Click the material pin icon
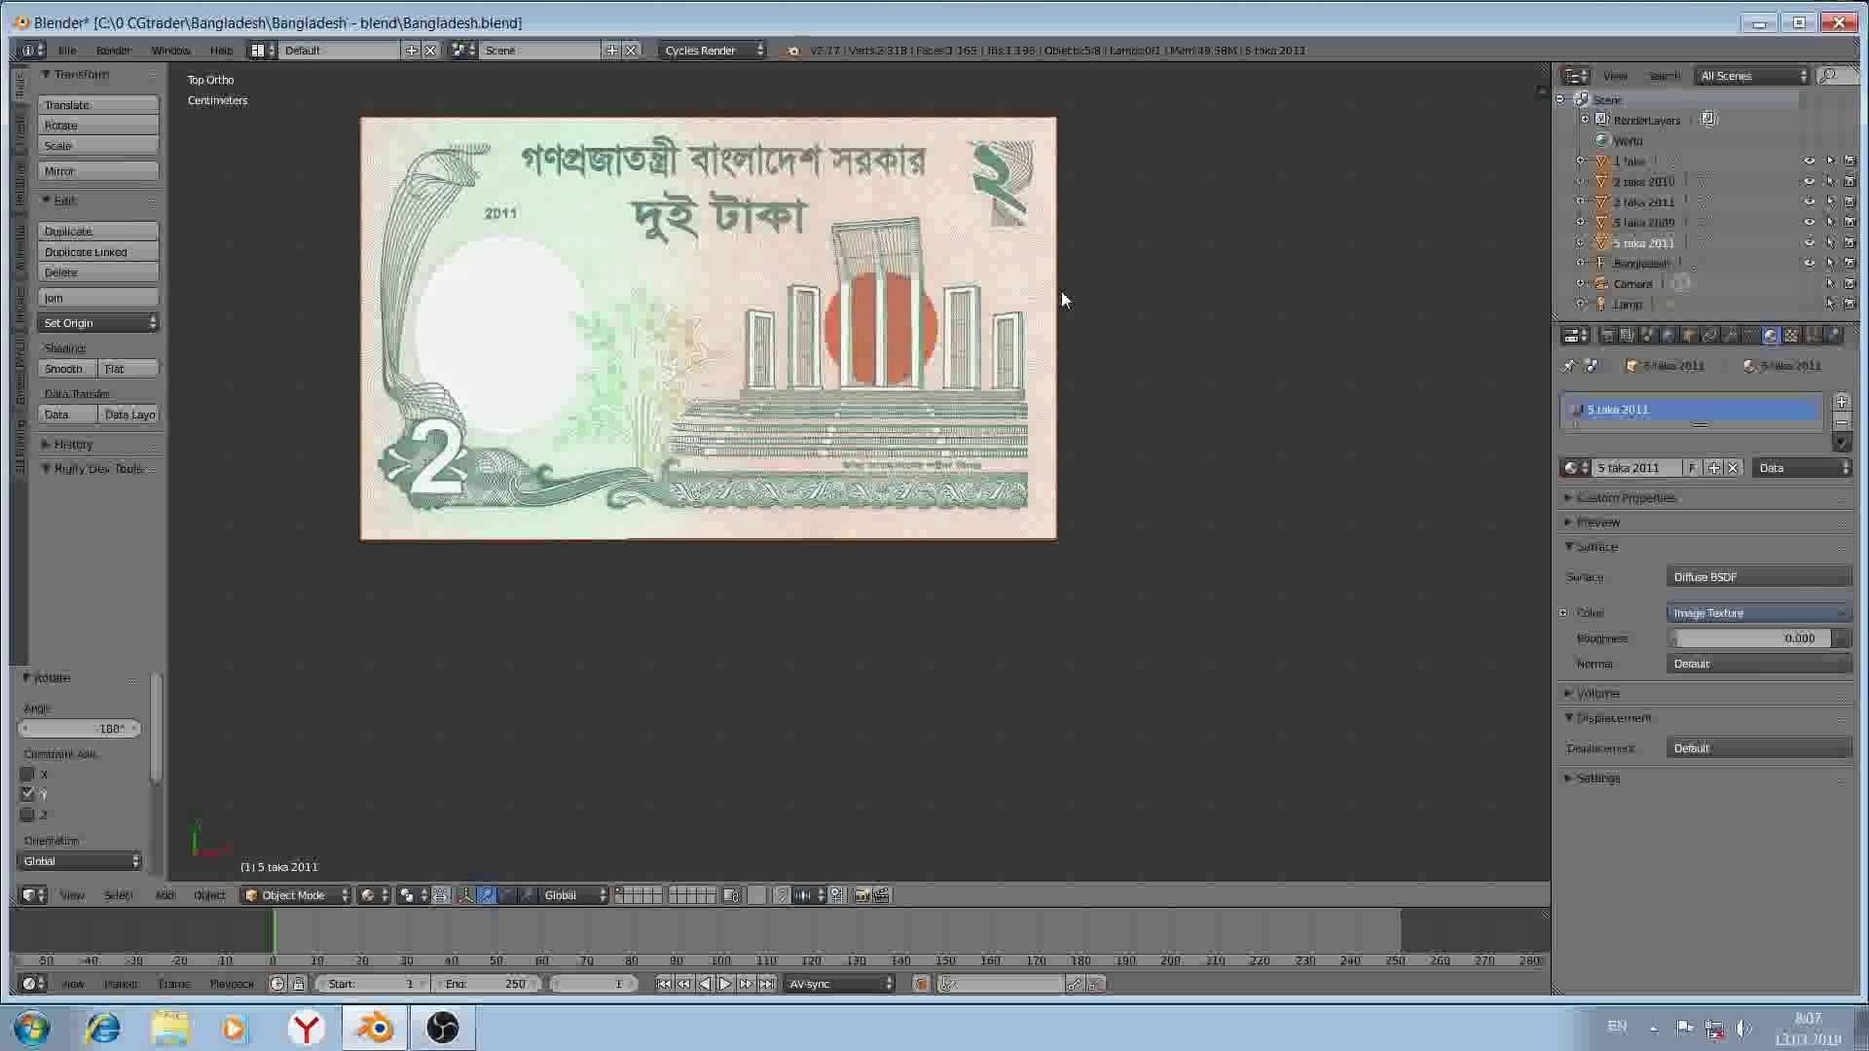 tap(1568, 366)
